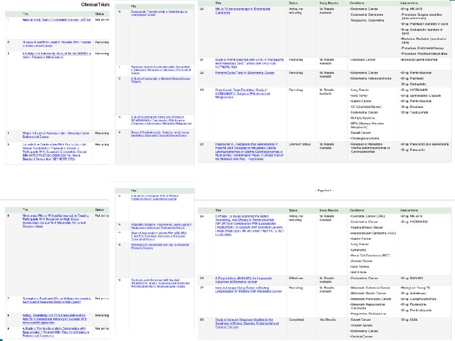Click 'Interventions' column header in upper right table
The width and height of the screenshot is (455, 341).
409,3
